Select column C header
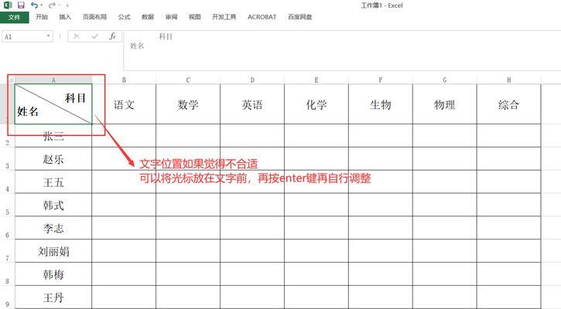 [188, 80]
